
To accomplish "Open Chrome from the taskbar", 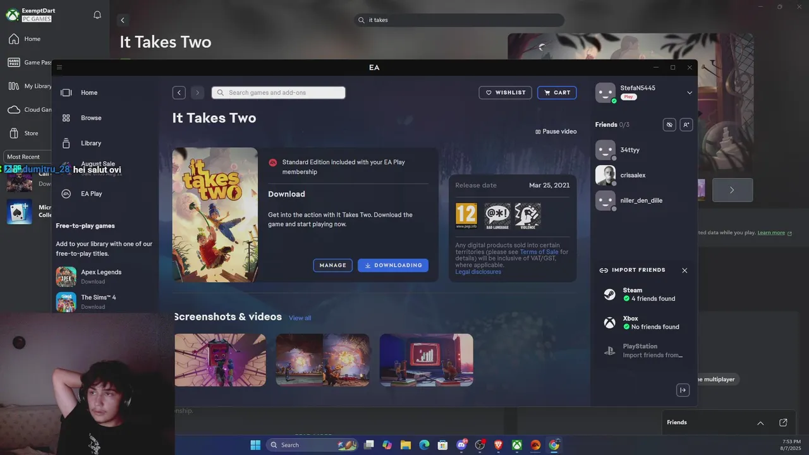I will pos(554,445).
